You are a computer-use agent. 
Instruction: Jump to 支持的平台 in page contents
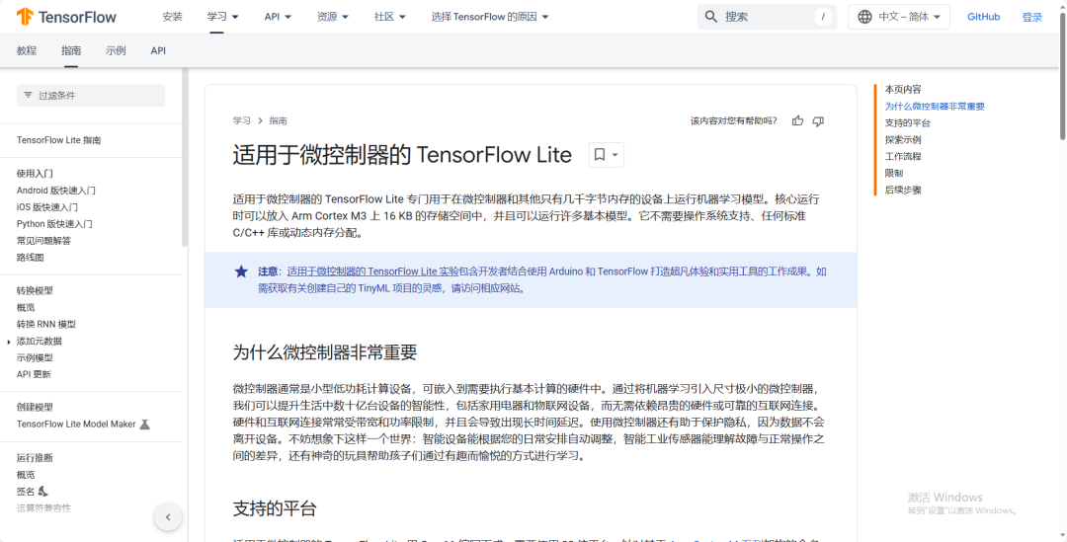pos(907,123)
